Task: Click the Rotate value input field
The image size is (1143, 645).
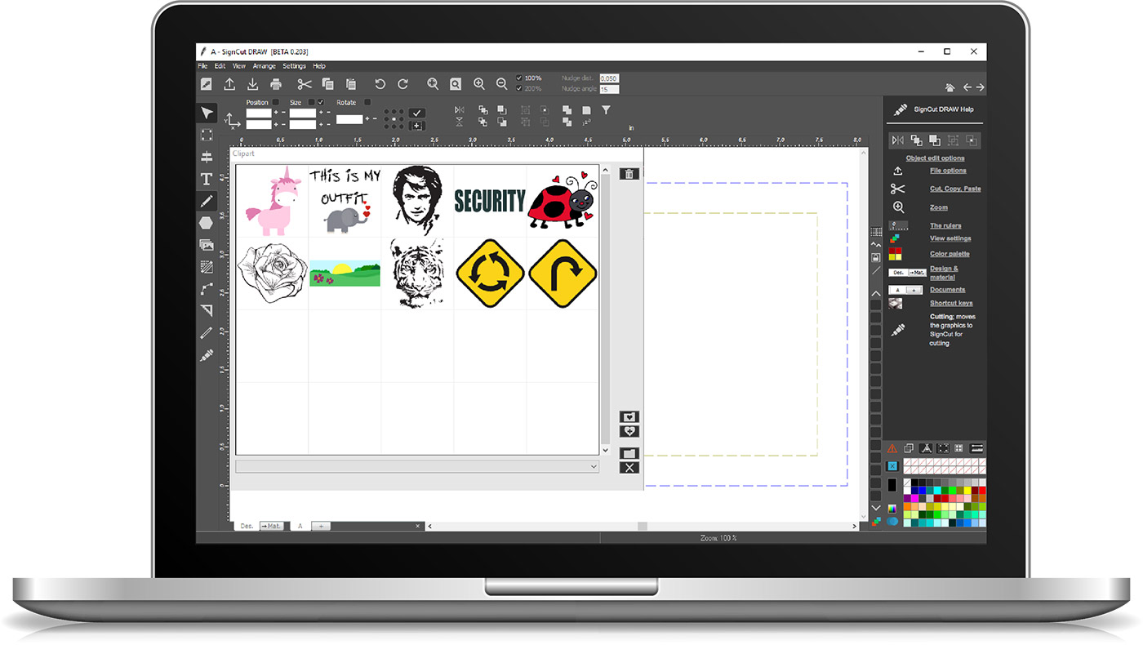Action: [349, 119]
